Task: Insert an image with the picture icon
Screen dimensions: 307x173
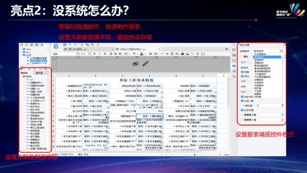Action: pyautogui.click(x=187, y=54)
